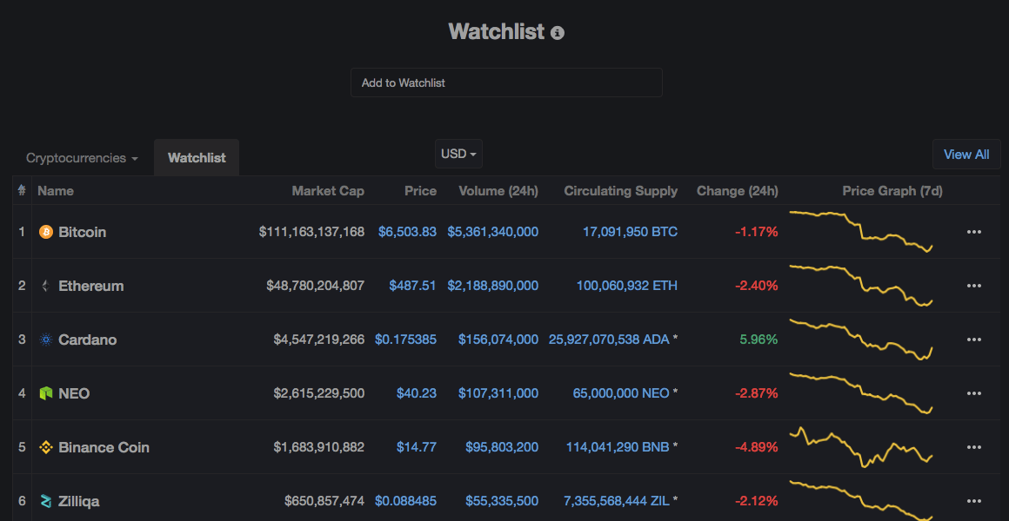Click supply 114,041,290 BNB
The image size is (1009, 521).
(618, 447)
